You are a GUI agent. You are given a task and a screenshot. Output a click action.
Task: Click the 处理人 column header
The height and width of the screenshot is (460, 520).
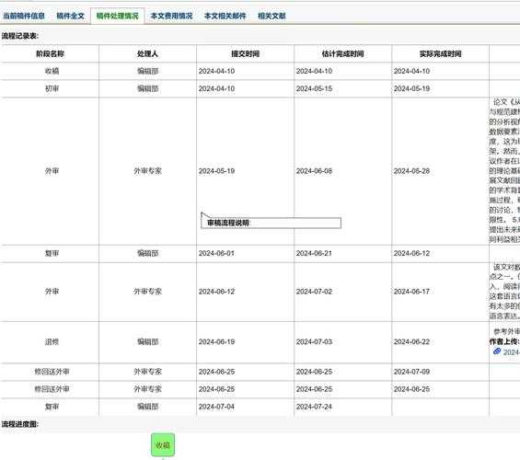click(x=147, y=53)
